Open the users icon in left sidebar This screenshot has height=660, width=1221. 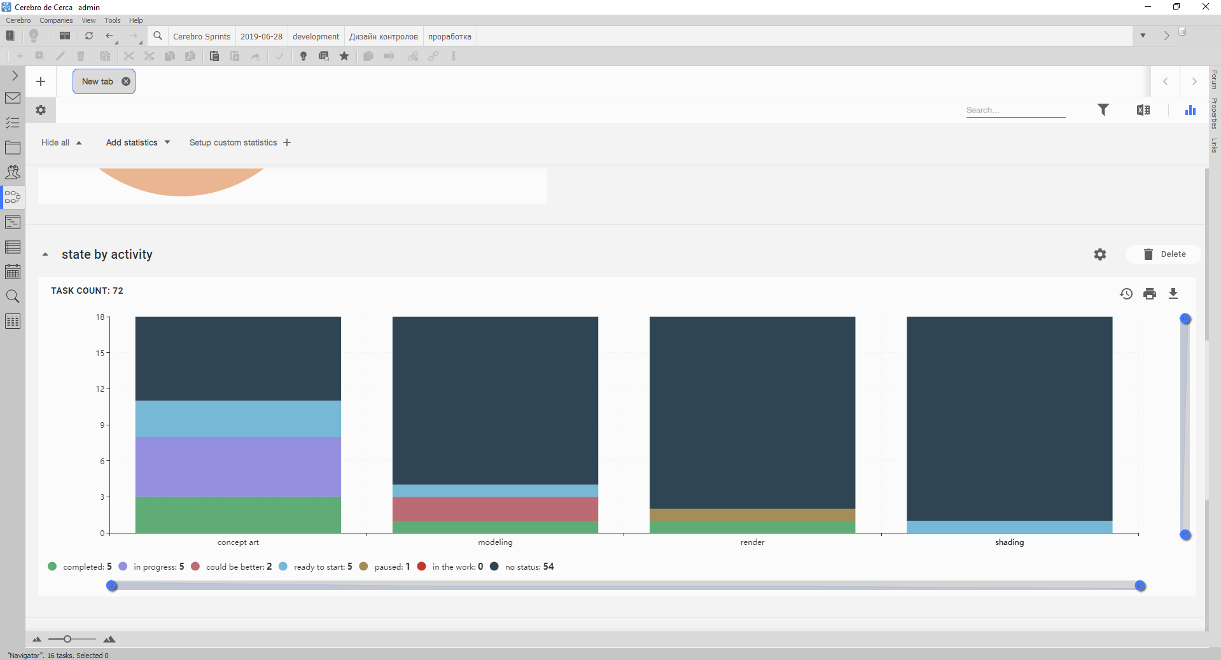[13, 172]
